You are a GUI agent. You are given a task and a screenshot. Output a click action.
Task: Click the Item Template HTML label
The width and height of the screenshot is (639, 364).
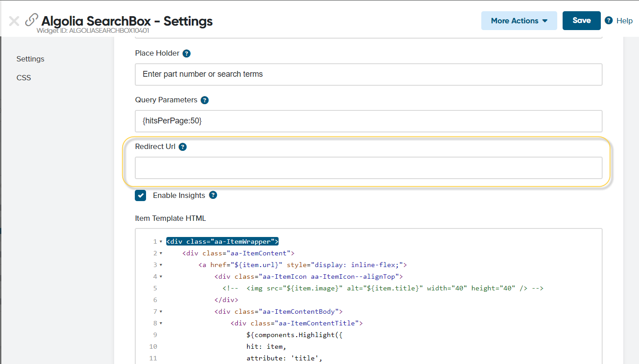(x=170, y=219)
